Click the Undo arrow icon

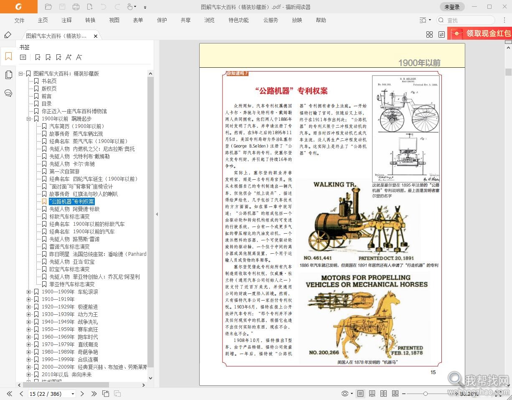click(x=104, y=7)
